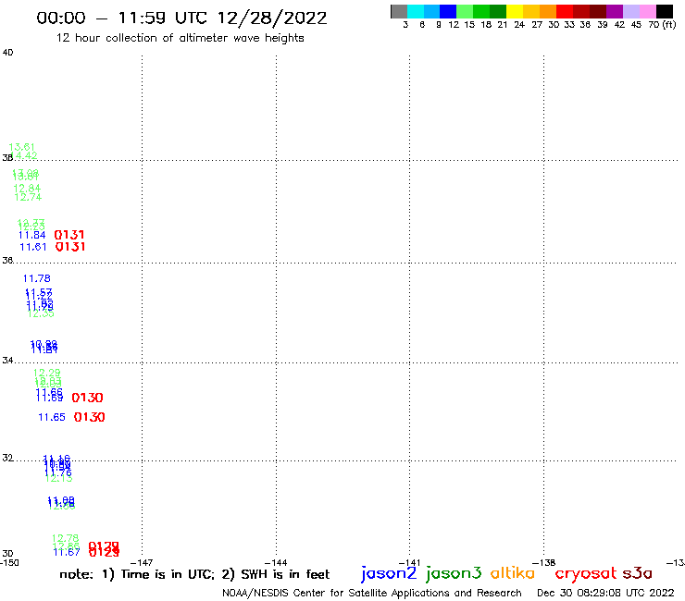The height and width of the screenshot is (601, 685).
Task: Select the dark blue color scale swatch
Action: (x=448, y=11)
